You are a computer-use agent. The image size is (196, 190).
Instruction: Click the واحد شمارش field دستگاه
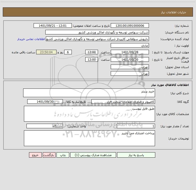45,126
